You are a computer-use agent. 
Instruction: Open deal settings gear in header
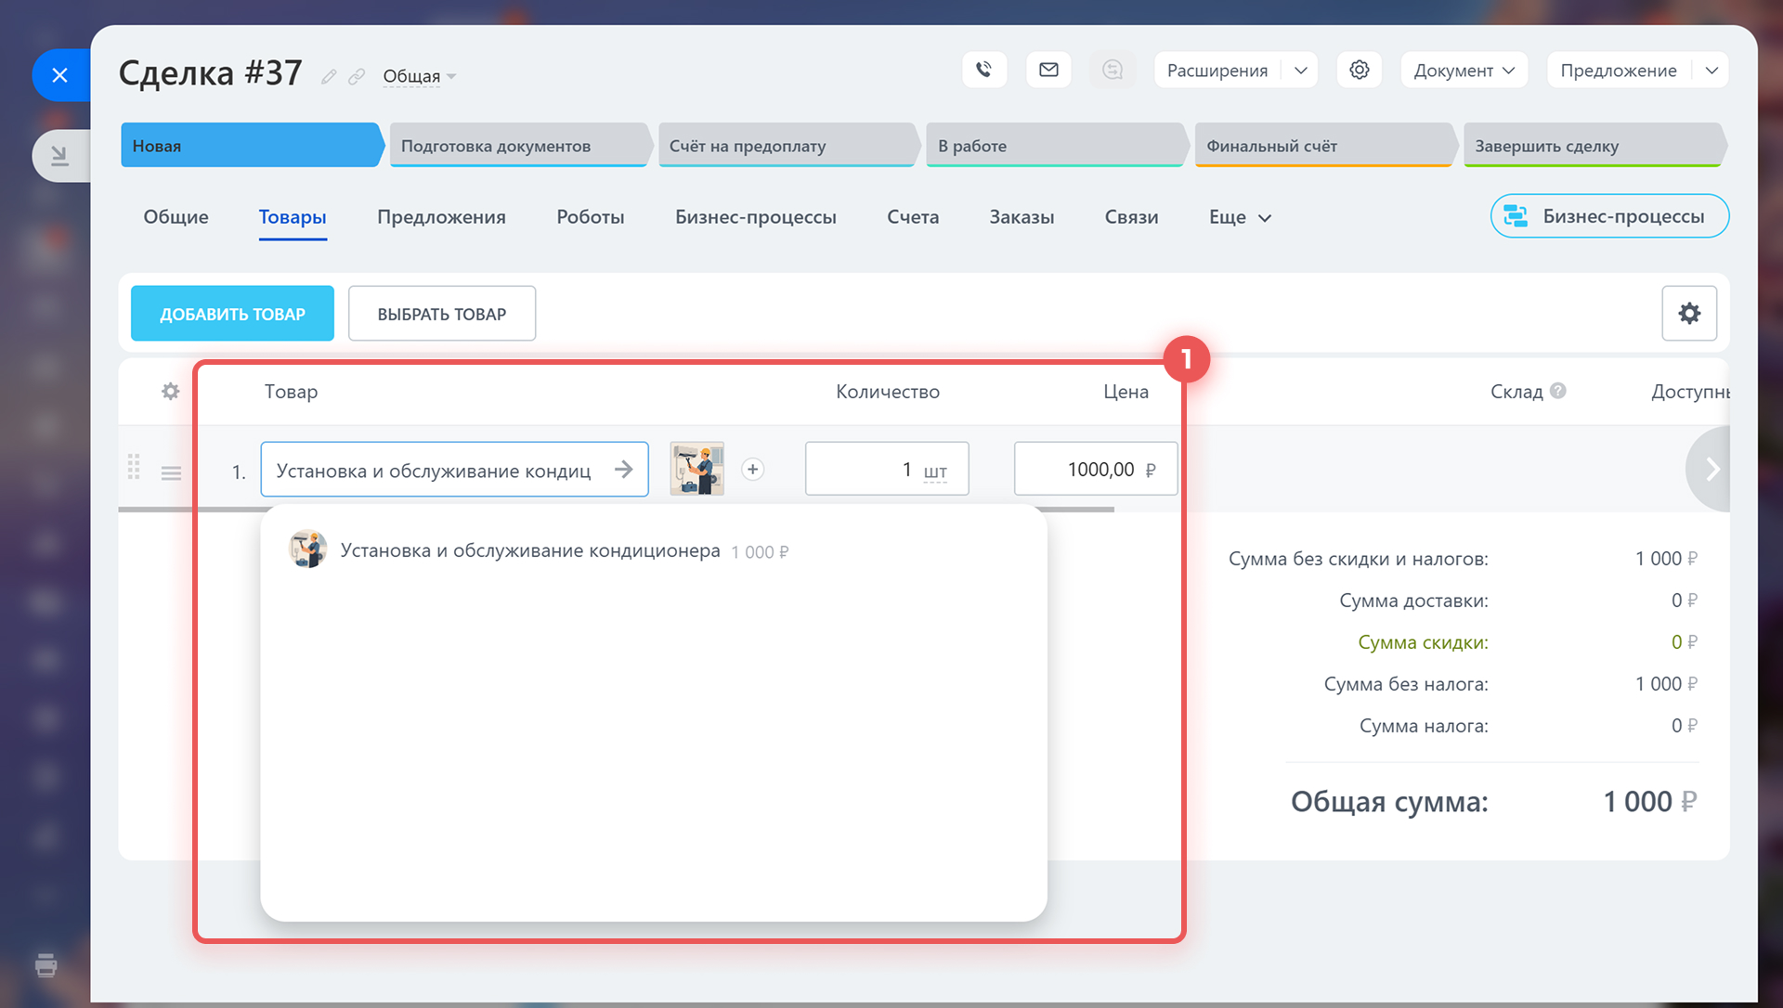coord(1359,70)
